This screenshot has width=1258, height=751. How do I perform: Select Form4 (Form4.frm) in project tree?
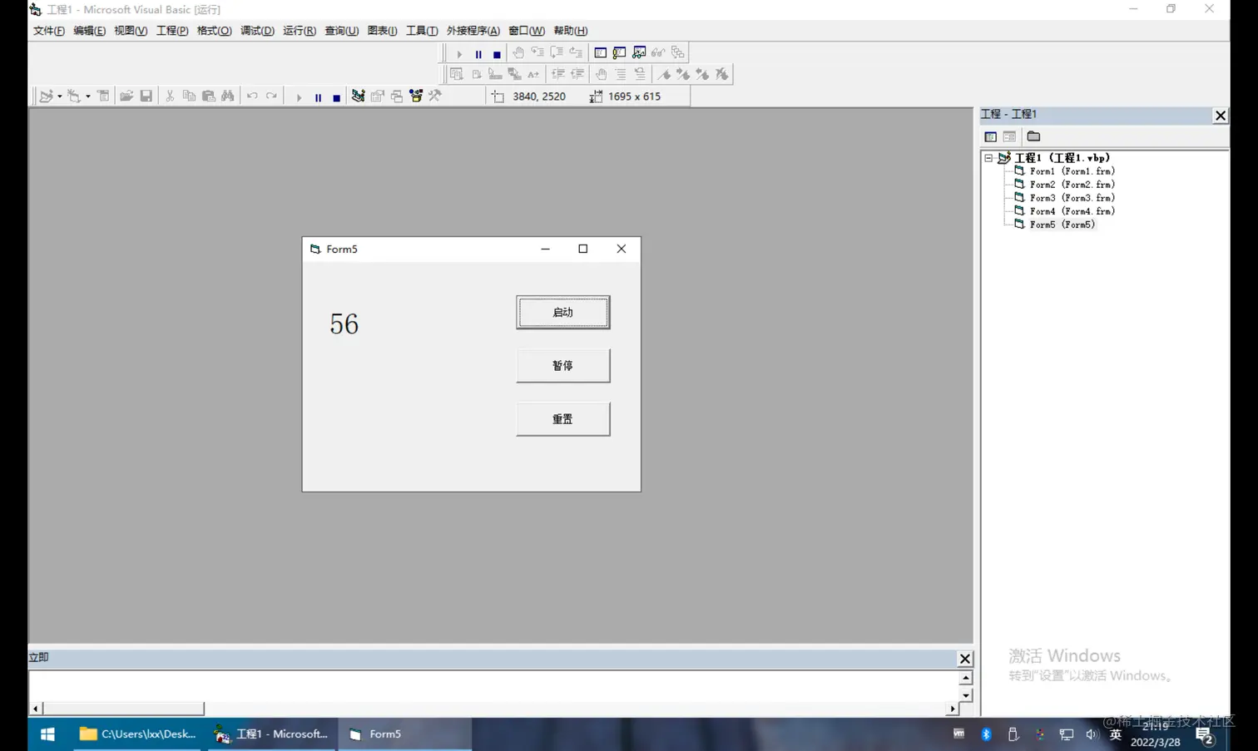1072,211
